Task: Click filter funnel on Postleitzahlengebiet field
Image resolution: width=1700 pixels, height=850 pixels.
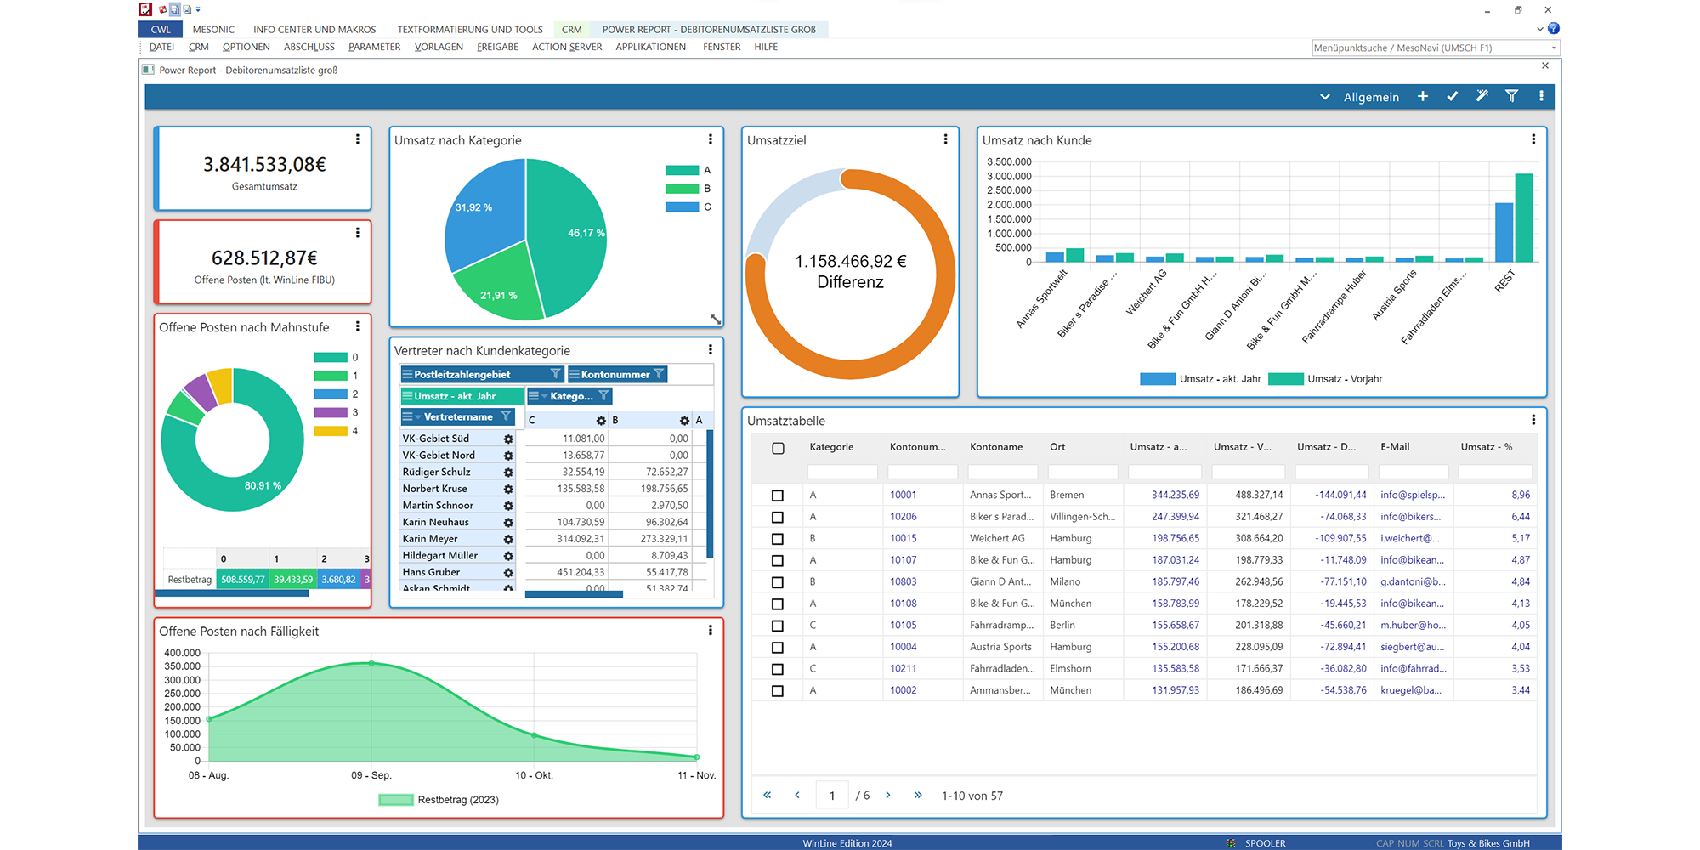Action: (x=555, y=374)
